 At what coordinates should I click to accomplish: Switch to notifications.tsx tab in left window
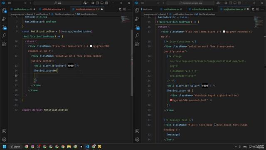pos(22,9)
